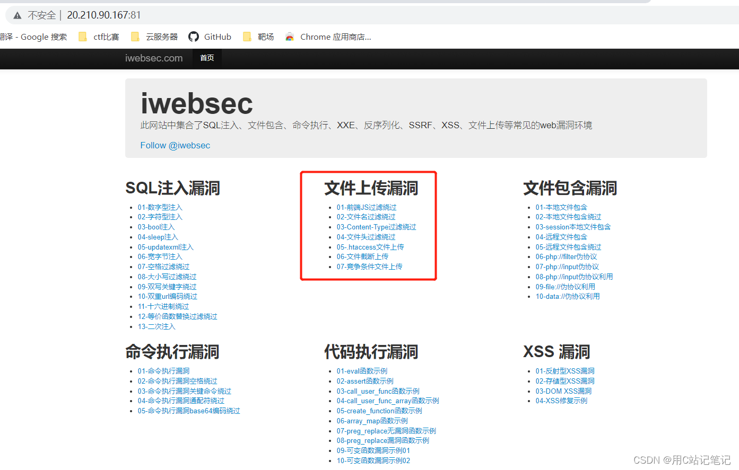739x470 pixels.
Task: Open 02-命令执行漏洞空格绕过 link
Action: [x=178, y=381]
